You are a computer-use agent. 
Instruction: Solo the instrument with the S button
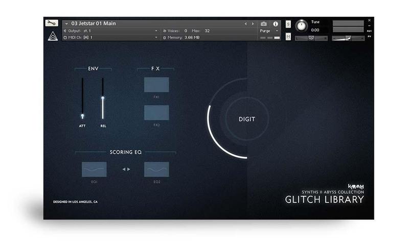click(288, 24)
